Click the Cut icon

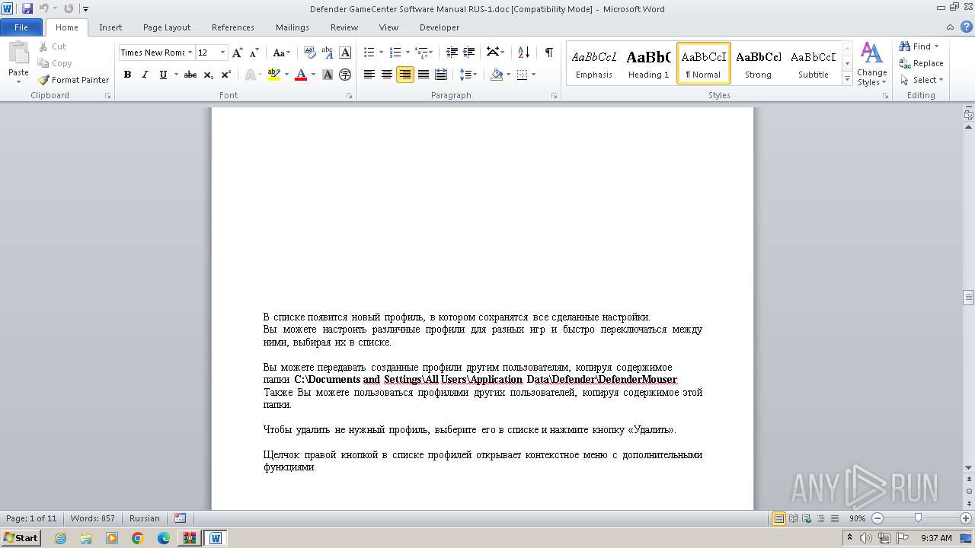pos(53,46)
